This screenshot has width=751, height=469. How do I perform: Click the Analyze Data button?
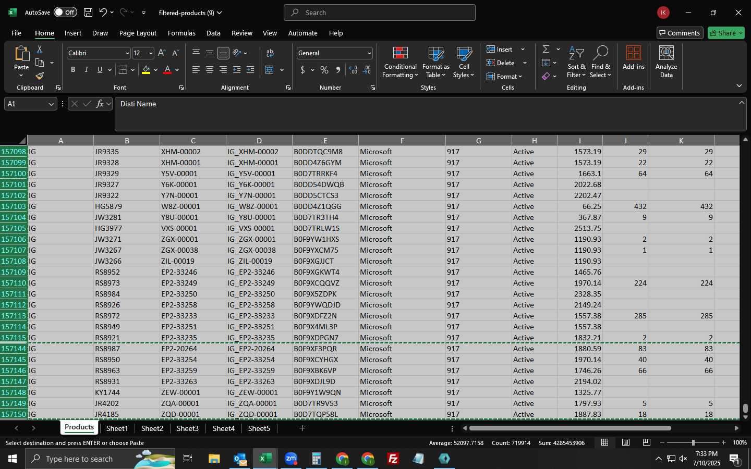click(x=667, y=62)
